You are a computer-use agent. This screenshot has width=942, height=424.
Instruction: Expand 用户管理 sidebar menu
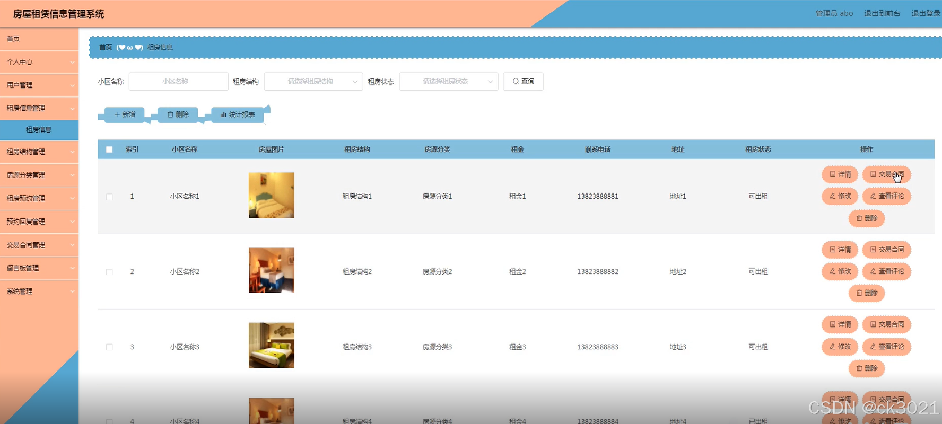pos(39,85)
